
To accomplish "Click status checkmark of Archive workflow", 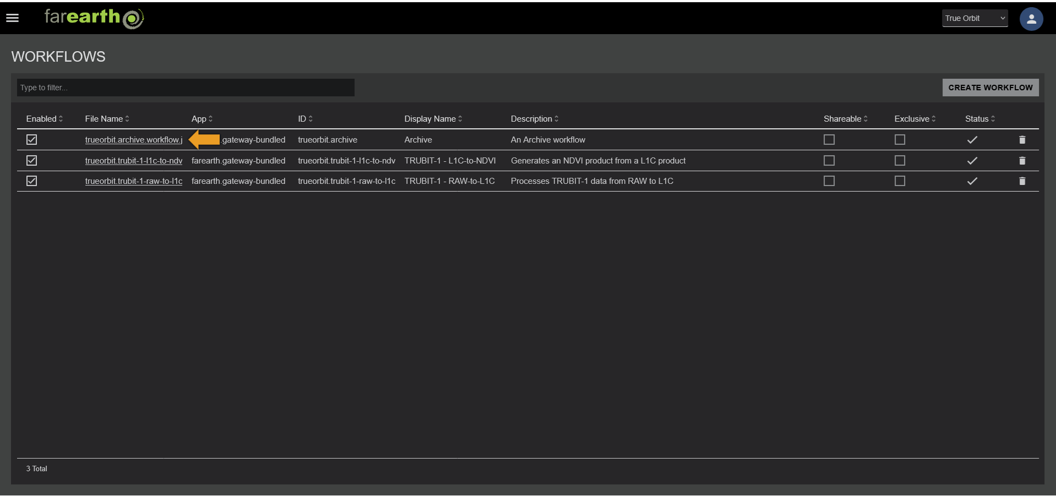I will [x=972, y=140].
